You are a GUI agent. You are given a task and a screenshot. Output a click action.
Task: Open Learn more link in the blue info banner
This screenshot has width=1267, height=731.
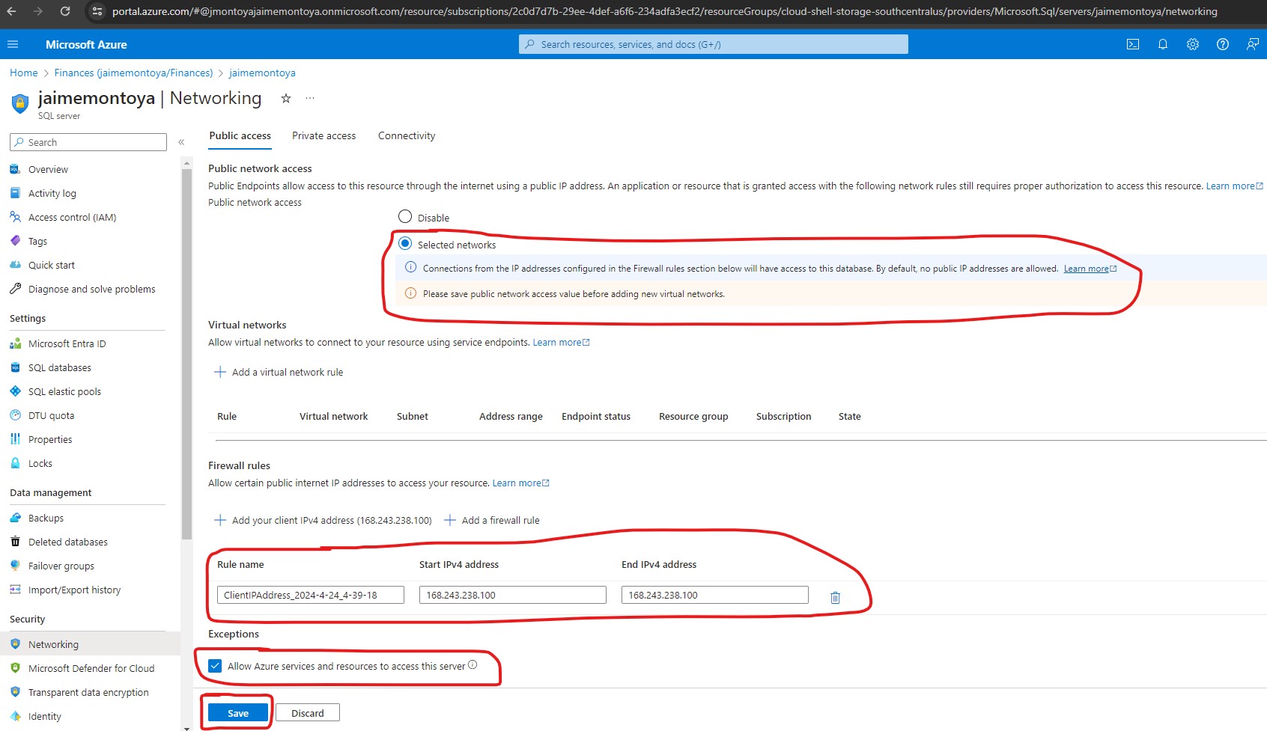point(1090,269)
